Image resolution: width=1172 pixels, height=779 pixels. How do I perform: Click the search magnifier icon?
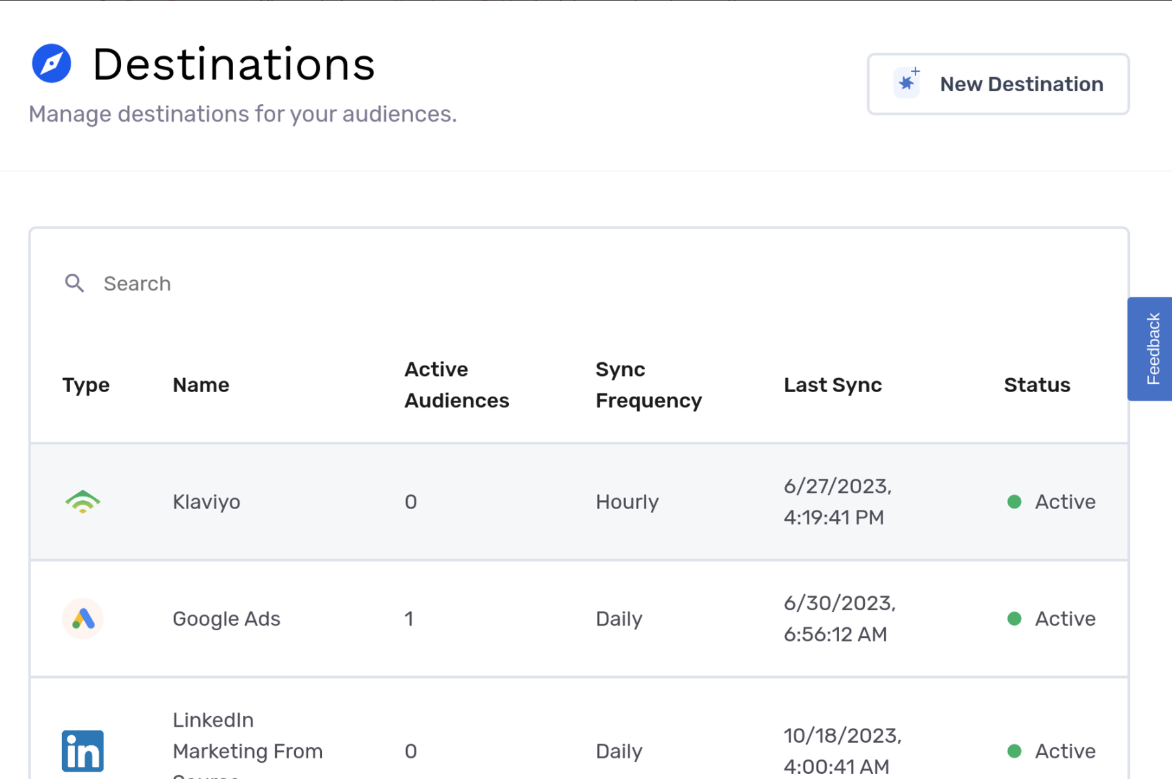74,283
